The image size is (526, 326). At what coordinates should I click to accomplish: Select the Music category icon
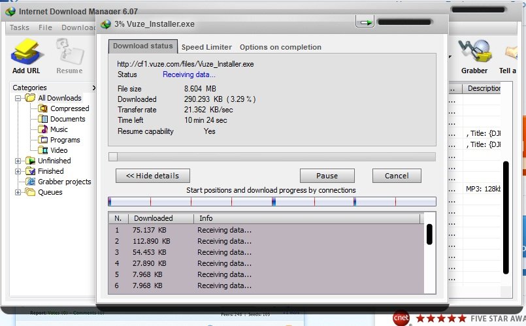click(43, 129)
